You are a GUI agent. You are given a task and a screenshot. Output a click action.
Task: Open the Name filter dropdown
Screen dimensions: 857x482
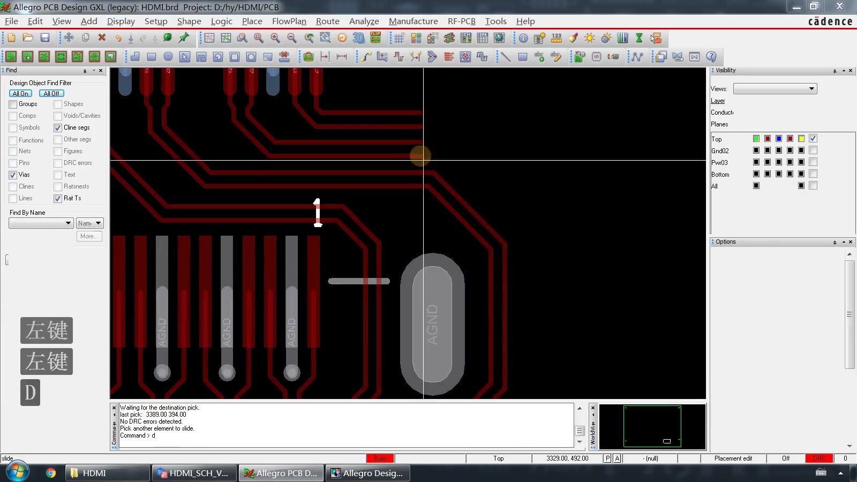pos(89,223)
